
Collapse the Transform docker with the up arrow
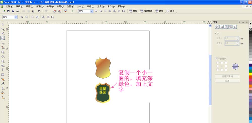pos(243,22)
